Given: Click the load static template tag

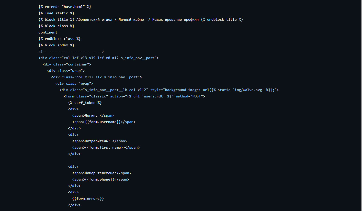Looking at the screenshot, I should (56, 13).
